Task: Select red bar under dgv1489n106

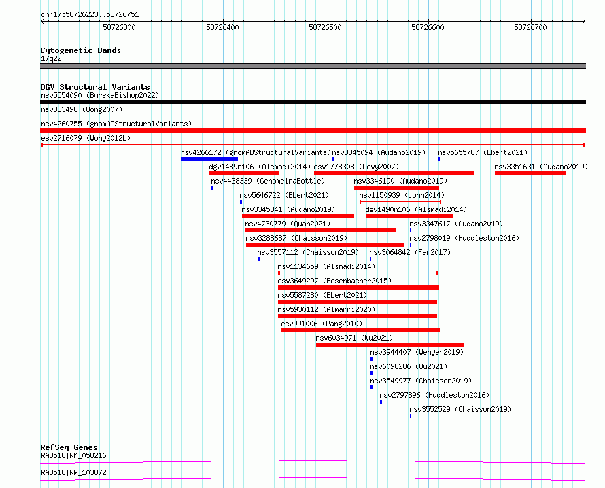Action: pos(244,173)
